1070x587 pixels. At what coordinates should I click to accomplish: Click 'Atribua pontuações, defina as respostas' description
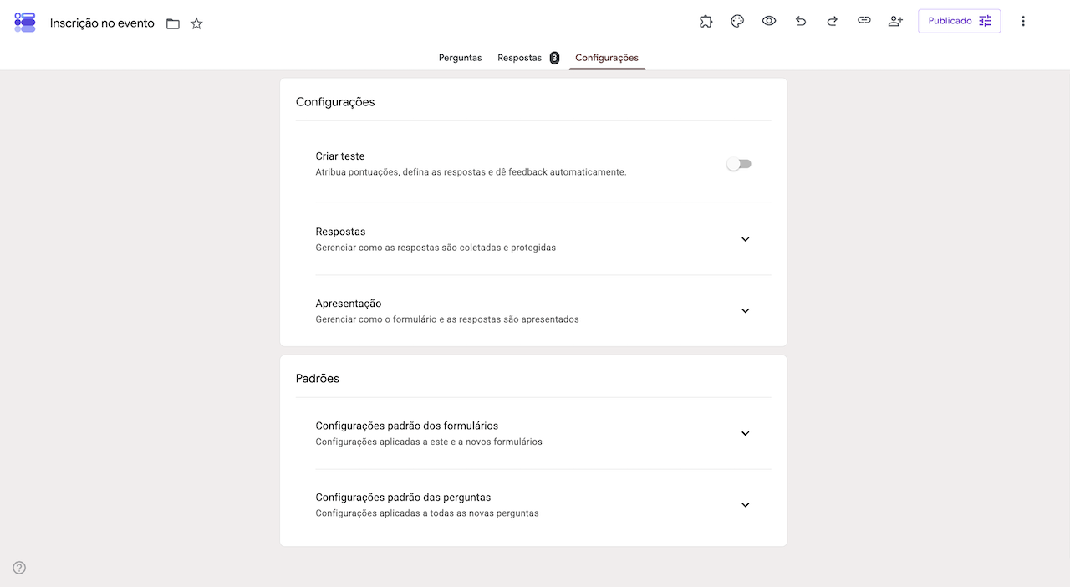click(471, 172)
